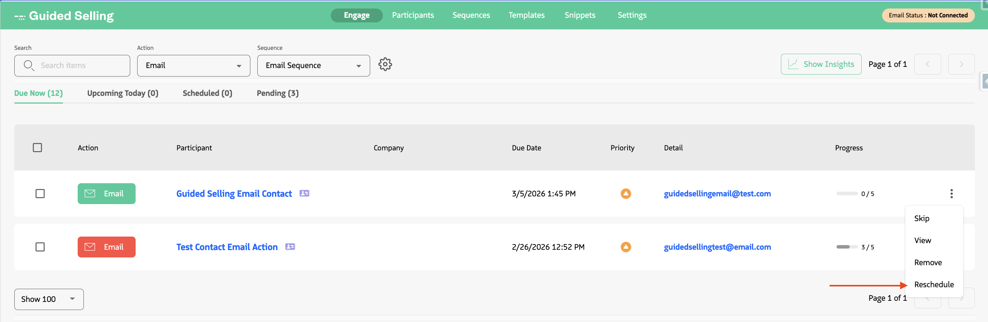Select the Scheduled (0) tab
Image resolution: width=988 pixels, height=322 pixels.
point(207,93)
